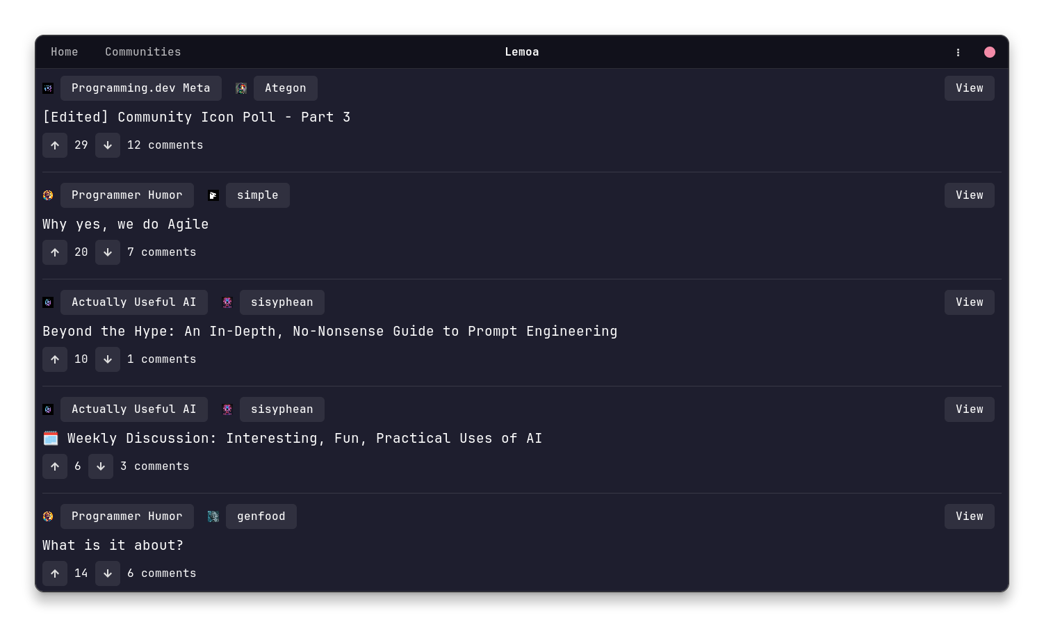
Task: Downvote the Weekly Discussion post
Action: coord(101,466)
